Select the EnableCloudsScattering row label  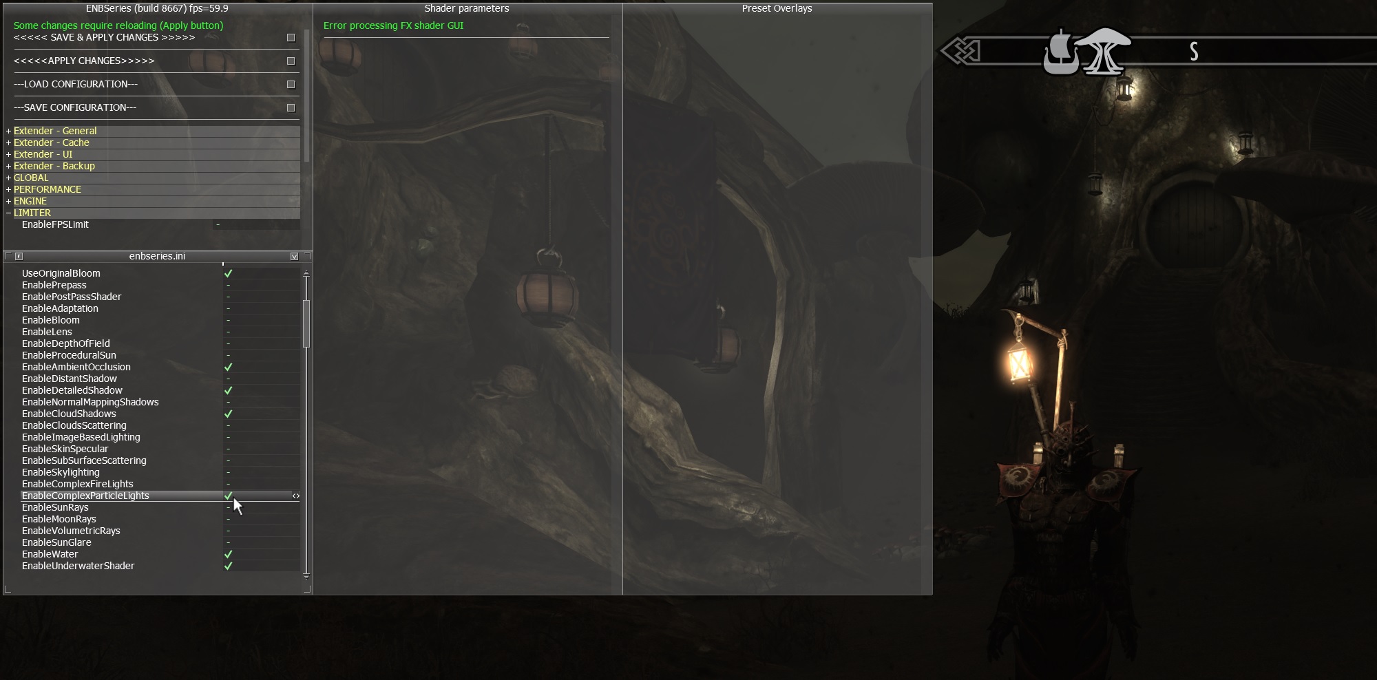(x=74, y=425)
